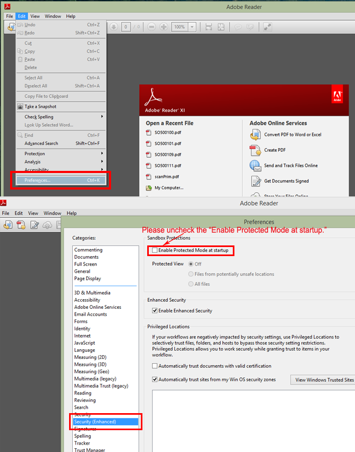Click the Create PDF icon on the welcome screen
355x452 pixels.
255,150
